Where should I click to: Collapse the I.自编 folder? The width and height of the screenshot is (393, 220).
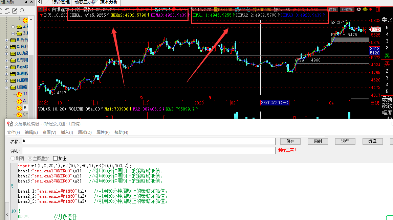click(6, 87)
